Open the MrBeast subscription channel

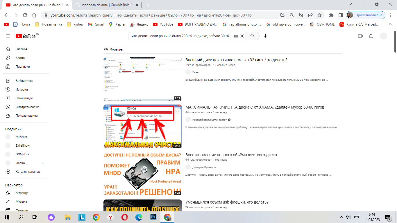pyautogui.click(x=21, y=137)
